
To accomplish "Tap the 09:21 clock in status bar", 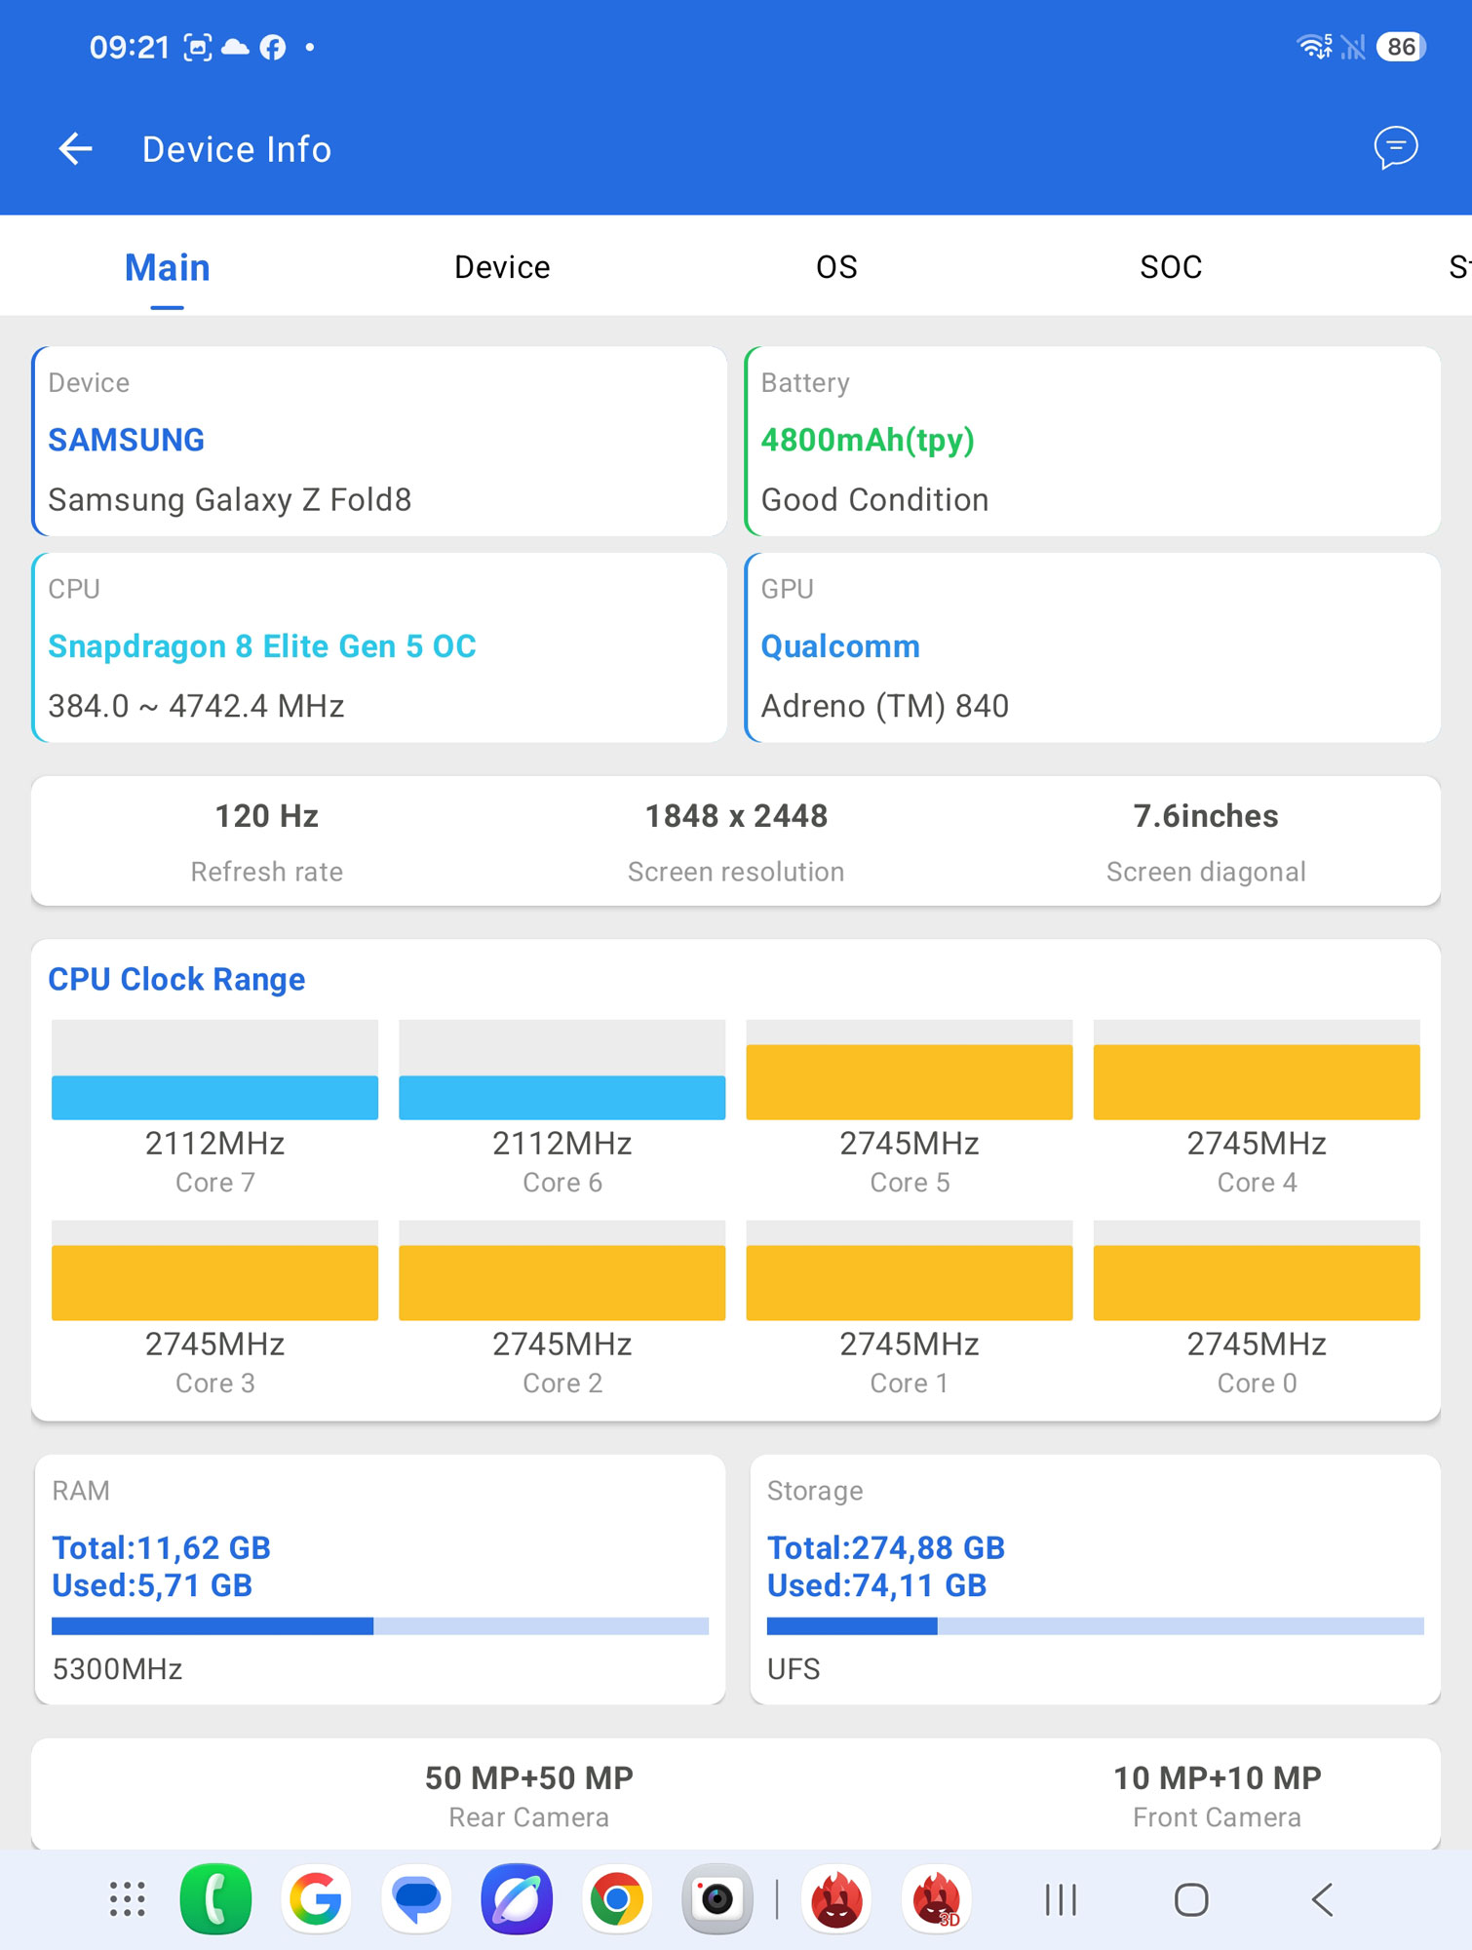I will pos(130,47).
